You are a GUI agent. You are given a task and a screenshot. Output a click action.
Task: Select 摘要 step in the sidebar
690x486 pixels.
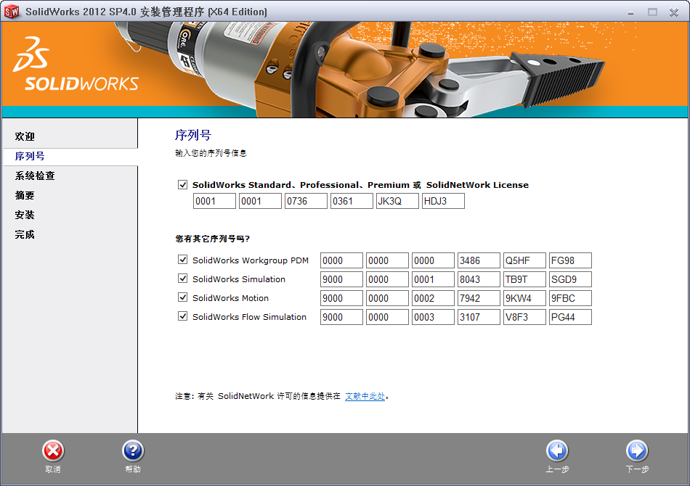tap(25, 195)
